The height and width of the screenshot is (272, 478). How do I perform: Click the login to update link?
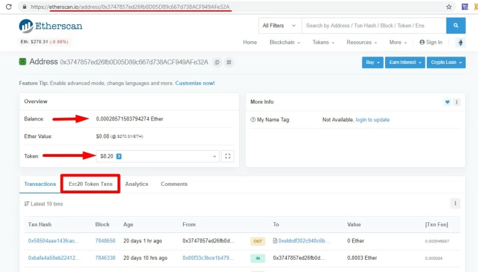coord(372,120)
